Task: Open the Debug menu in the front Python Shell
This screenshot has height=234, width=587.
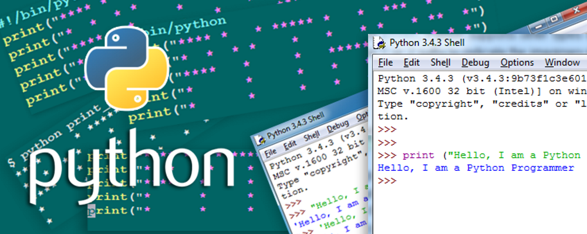Action: coord(475,63)
